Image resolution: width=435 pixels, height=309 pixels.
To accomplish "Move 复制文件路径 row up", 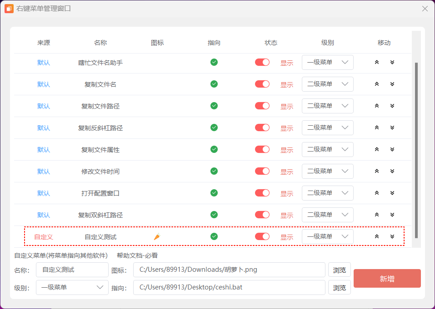I will click(377, 106).
